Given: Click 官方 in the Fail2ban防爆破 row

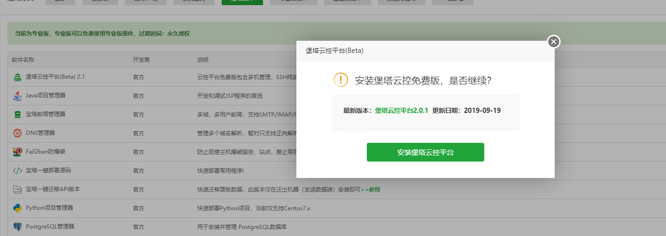Looking at the screenshot, I should click(139, 152).
